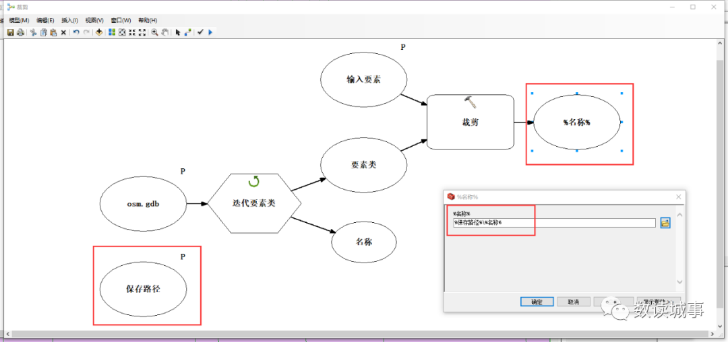Open the 编辑(E) menu
This screenshot has height=342, width=728.
pyautogui.click(x=46, y=20)
